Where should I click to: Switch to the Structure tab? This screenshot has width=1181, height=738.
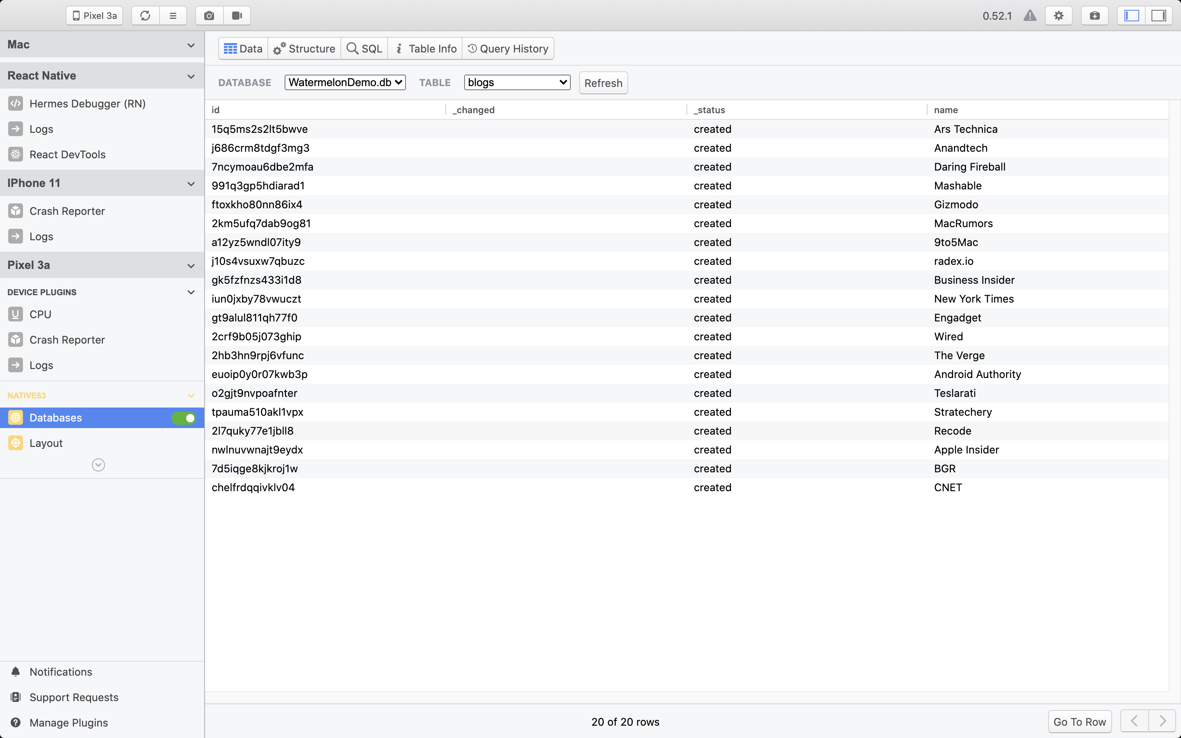coord(304,49)
